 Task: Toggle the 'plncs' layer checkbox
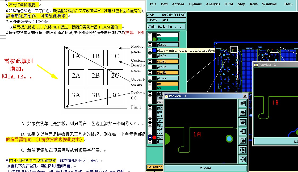click(x=150, y=45)
